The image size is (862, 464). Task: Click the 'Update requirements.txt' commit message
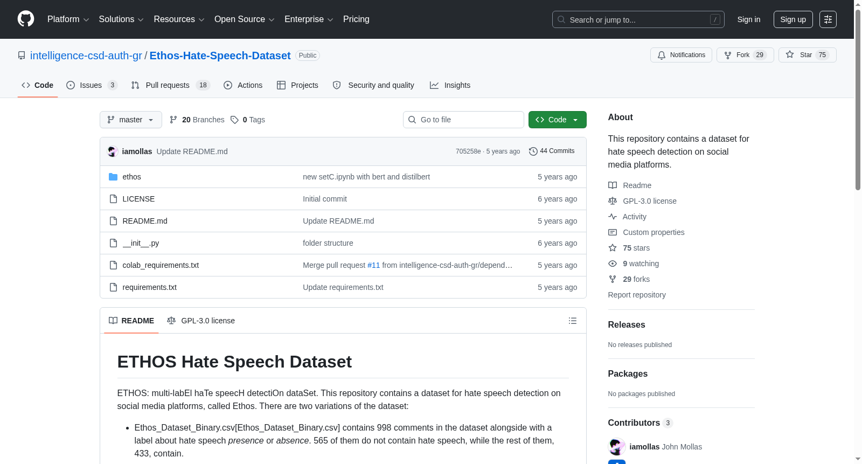(x=343, y=287)
